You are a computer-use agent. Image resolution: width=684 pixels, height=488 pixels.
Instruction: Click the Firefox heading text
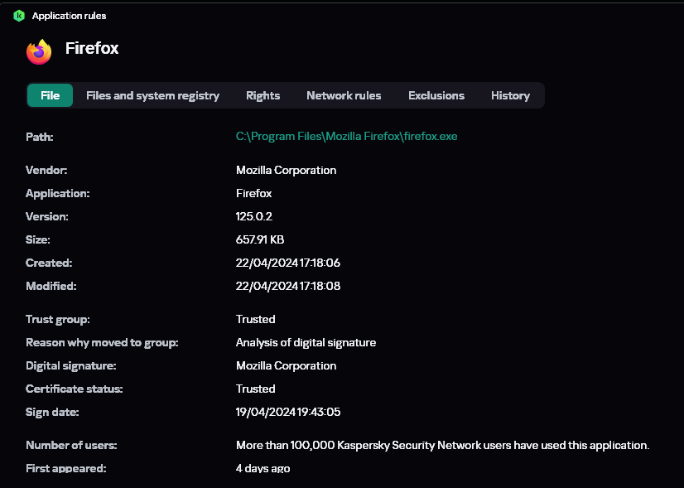pos(92,49)
